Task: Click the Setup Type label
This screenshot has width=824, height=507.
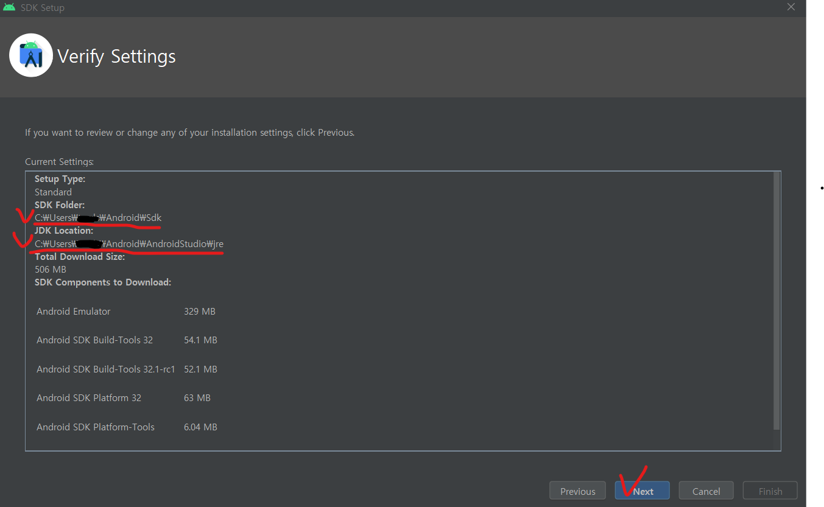Action: click(60, 179)
